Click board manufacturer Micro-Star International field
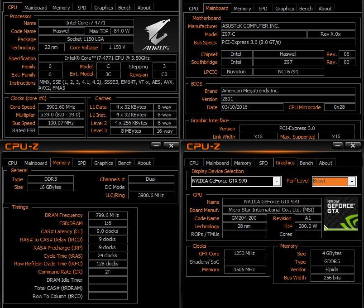364x308 pixels. (x=272, y=210)
